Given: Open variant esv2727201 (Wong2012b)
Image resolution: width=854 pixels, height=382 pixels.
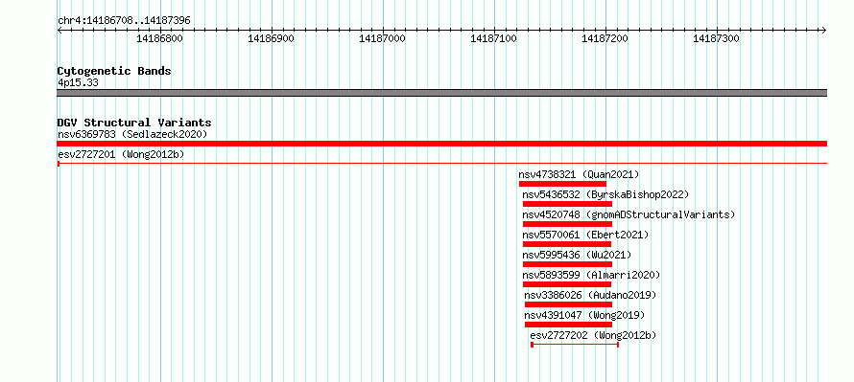Looking at the screenshot, I should [121, 154].
